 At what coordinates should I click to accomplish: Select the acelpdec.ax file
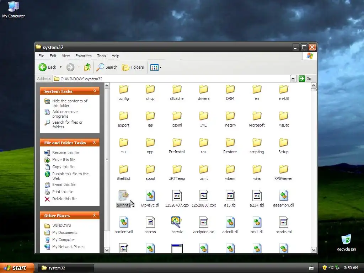(204, 225)
